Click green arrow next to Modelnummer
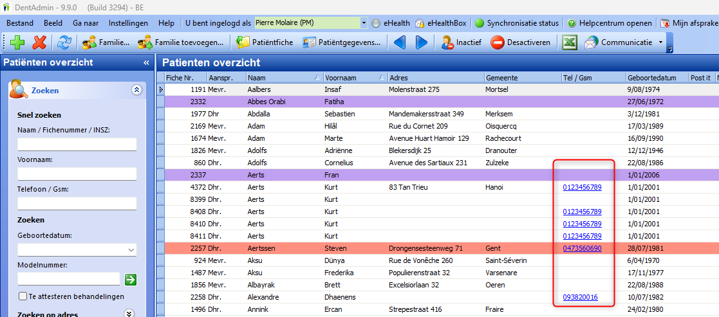This screenshot has height=317, width=719. 131,279
